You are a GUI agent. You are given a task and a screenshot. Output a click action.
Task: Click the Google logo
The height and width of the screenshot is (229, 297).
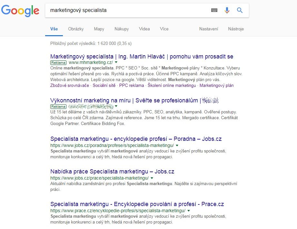[x=20, y=10]
